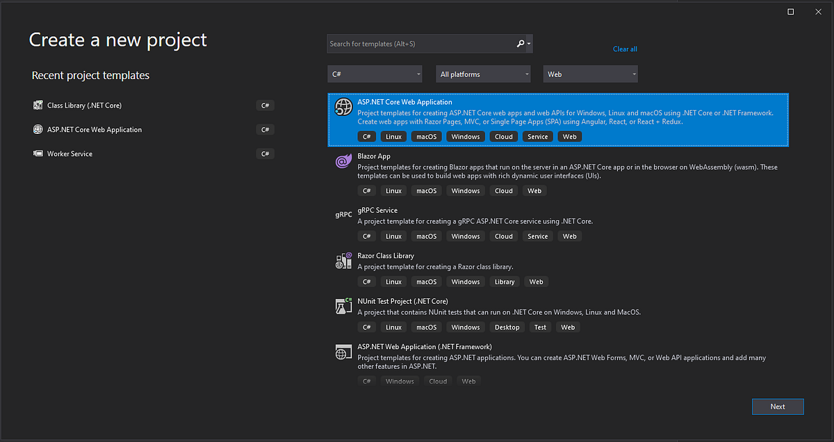The image size is (834, 442).
Task: Click the Razor Class Library icon
Action: [343, 261]
